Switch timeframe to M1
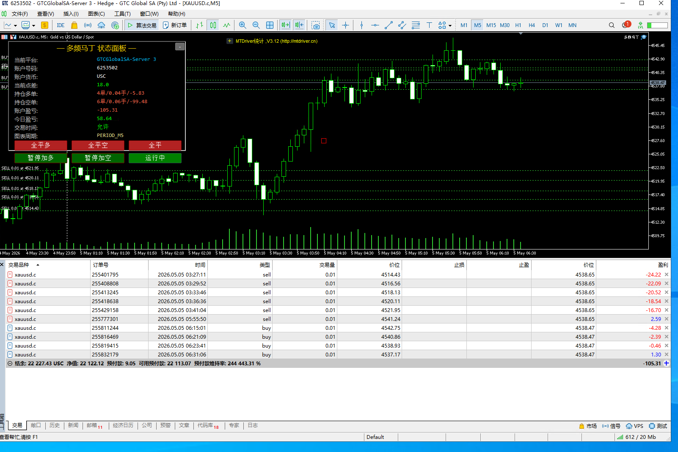678x452 pixels. point(464,25)
